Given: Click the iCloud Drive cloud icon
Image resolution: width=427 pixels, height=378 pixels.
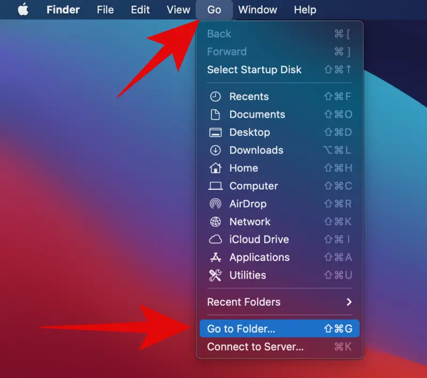Looking at the screenshot, I should pos(215,240).
